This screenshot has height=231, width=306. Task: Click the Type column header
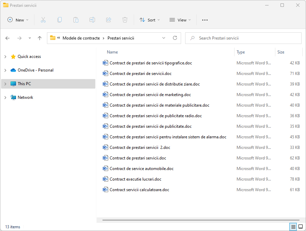click(x=241, y=52)
